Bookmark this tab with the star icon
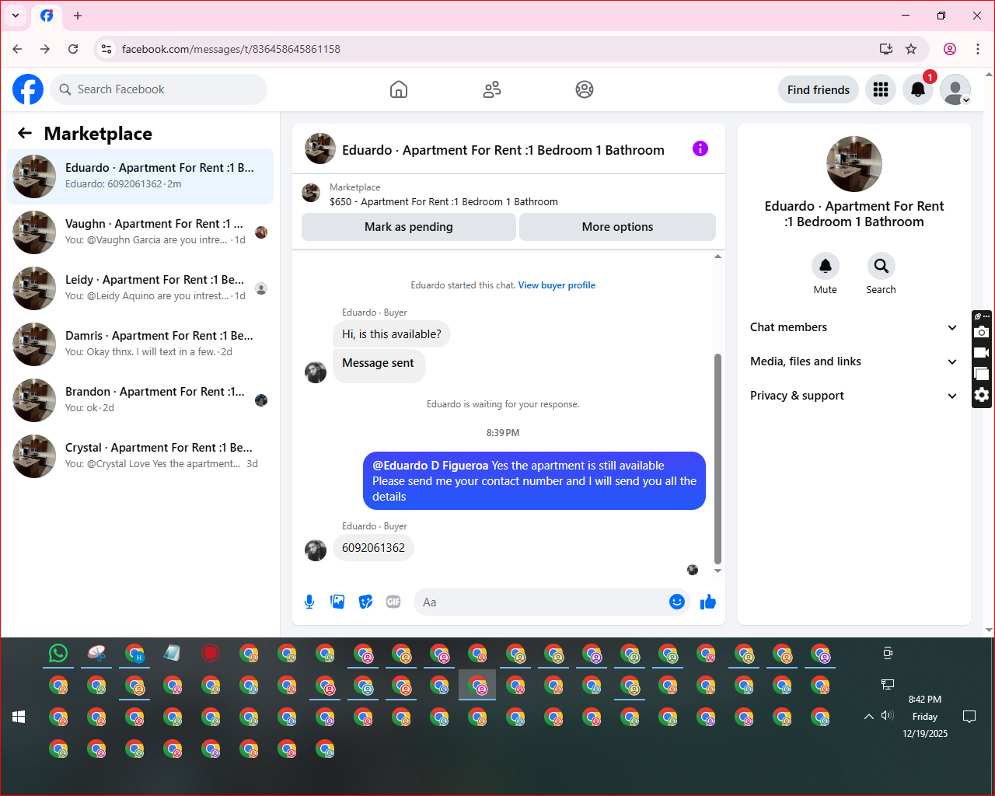Image resolution: width=995 pixels, height=796 pixels. [x=911, y=49]
